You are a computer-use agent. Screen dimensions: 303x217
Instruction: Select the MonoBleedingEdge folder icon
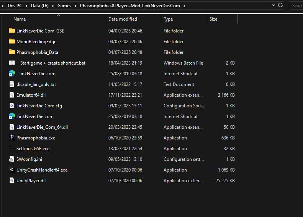[x=12, y=41]
